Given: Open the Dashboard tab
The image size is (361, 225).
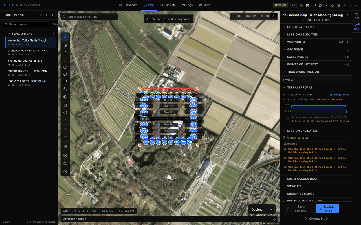Looking at the screenshot, I should [x=128, y=5].
